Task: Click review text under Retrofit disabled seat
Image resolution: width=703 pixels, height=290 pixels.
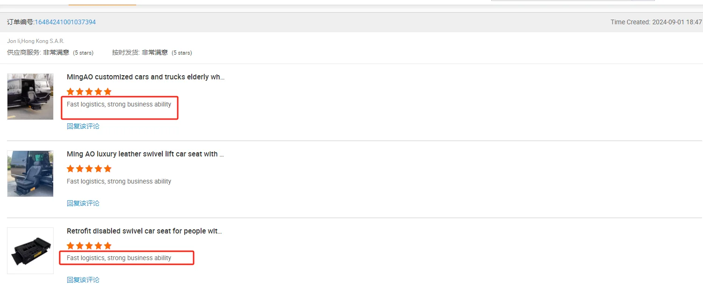Action: coord(119,258)
